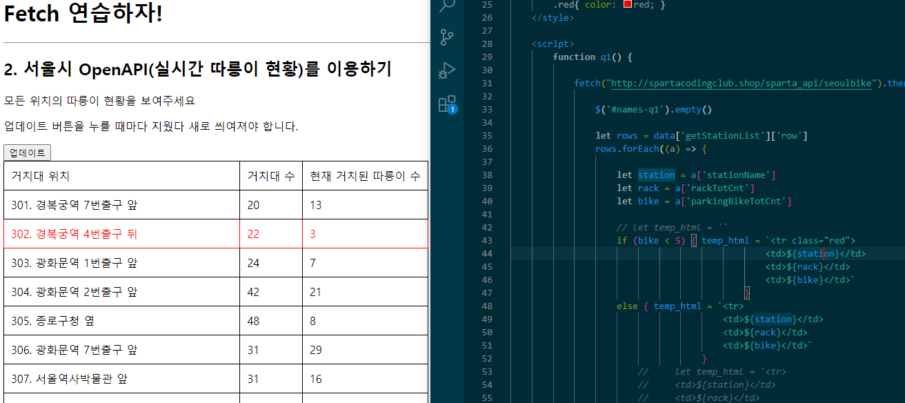Click the red color swatch in CSS rule
Viewport: 905px width, 403px height.
[x=627, y=5]
